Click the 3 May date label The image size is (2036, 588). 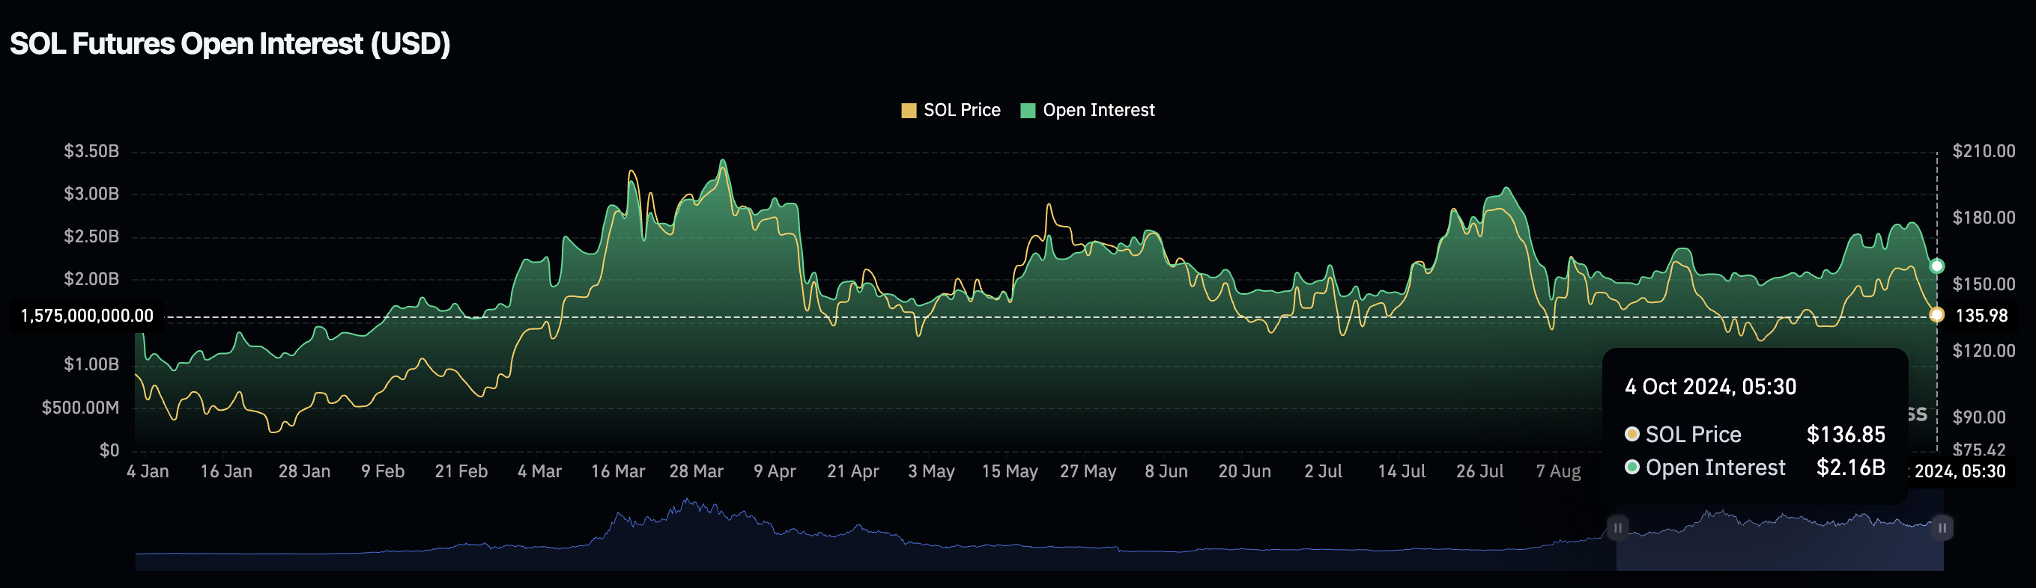click(931, 471)
